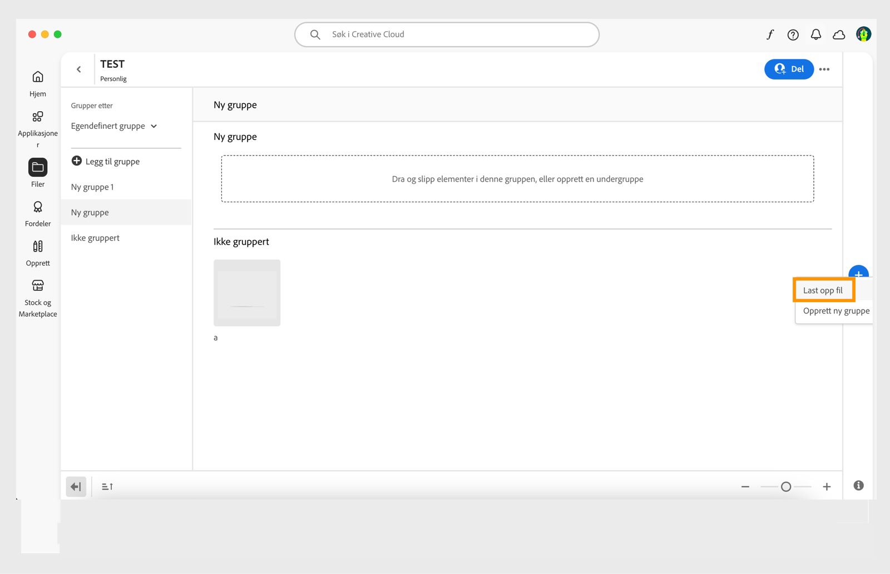Open the help question mark icon
The height and width of the screenshot is (574, 890).
793,35
